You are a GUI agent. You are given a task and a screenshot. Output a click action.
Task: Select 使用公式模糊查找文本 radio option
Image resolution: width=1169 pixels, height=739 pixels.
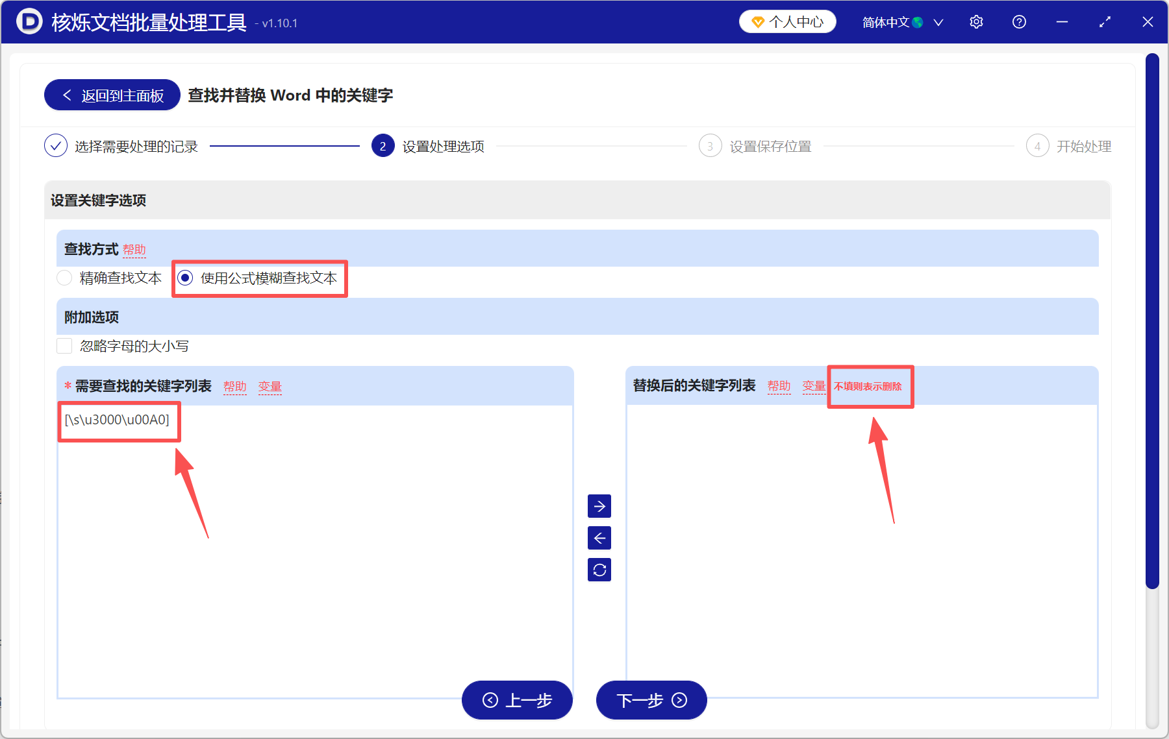tap(186, 278)
